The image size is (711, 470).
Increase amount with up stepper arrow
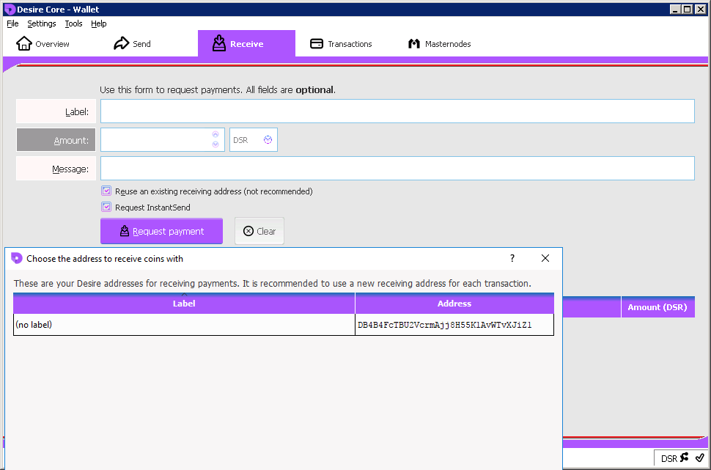click(x=215, y=134)
